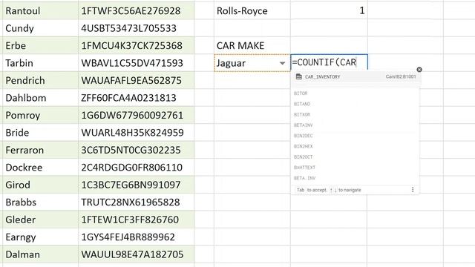Choose the BETA.INV function suggestion

pyautogui.click(x=355, y=178)
